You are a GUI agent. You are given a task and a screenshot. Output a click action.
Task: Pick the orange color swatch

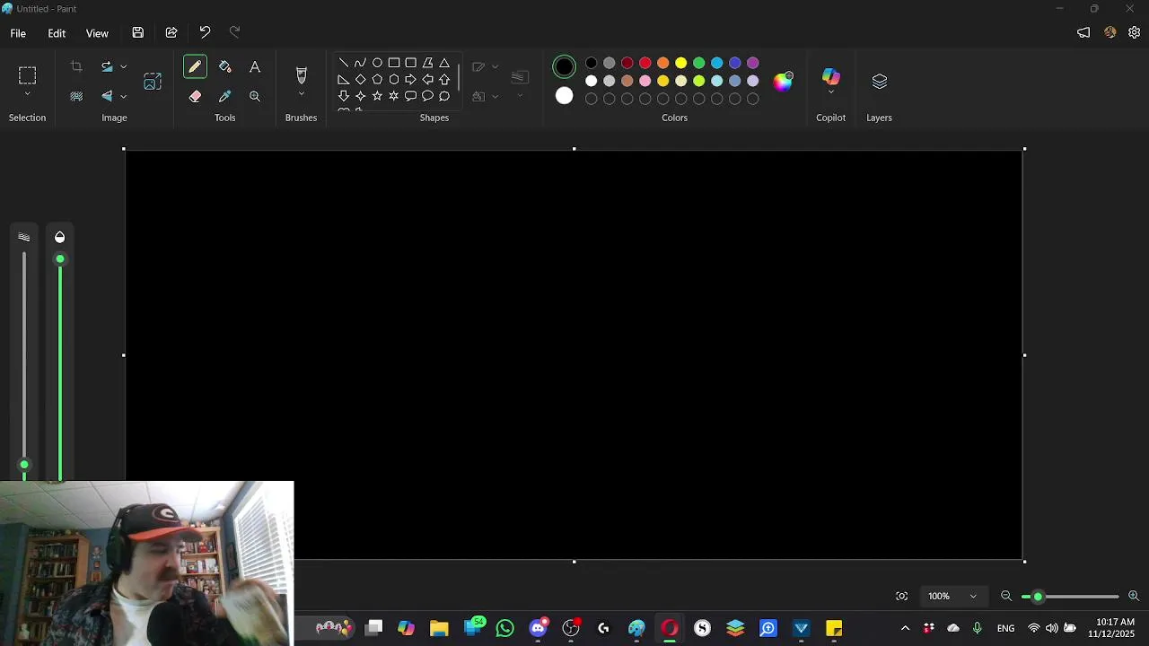[x=663, y=63]
